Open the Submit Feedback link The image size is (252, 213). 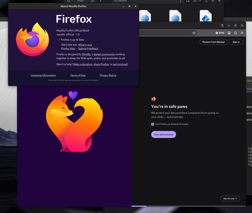click(x=88, y=49)
